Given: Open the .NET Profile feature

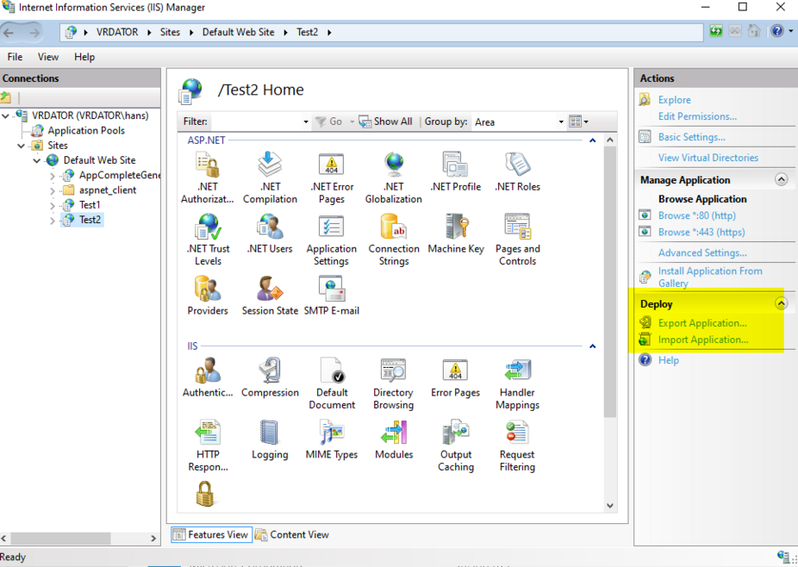Looking at the screenshot, I should pyautogui.click(x=456, y=171).
